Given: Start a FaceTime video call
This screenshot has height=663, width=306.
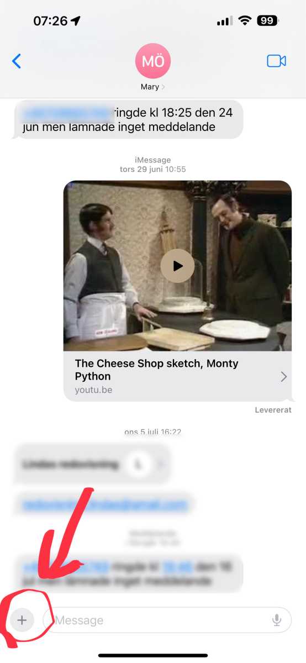Looking at the screenshot, I should 276,61.
